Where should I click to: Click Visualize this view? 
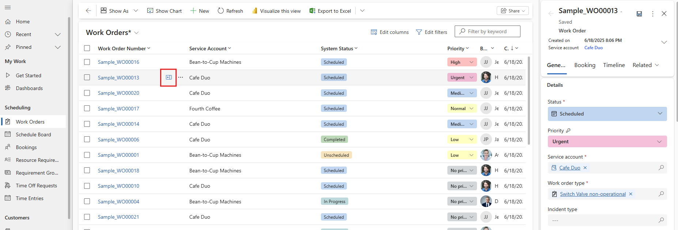(276, 11)
